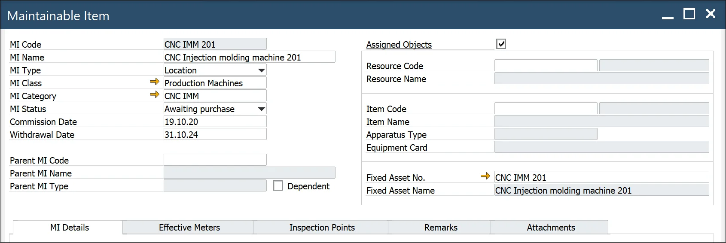This screenshot has width=726, height=243.
Task: Click the MI Class link arrow icon
Action: (155, 82)
